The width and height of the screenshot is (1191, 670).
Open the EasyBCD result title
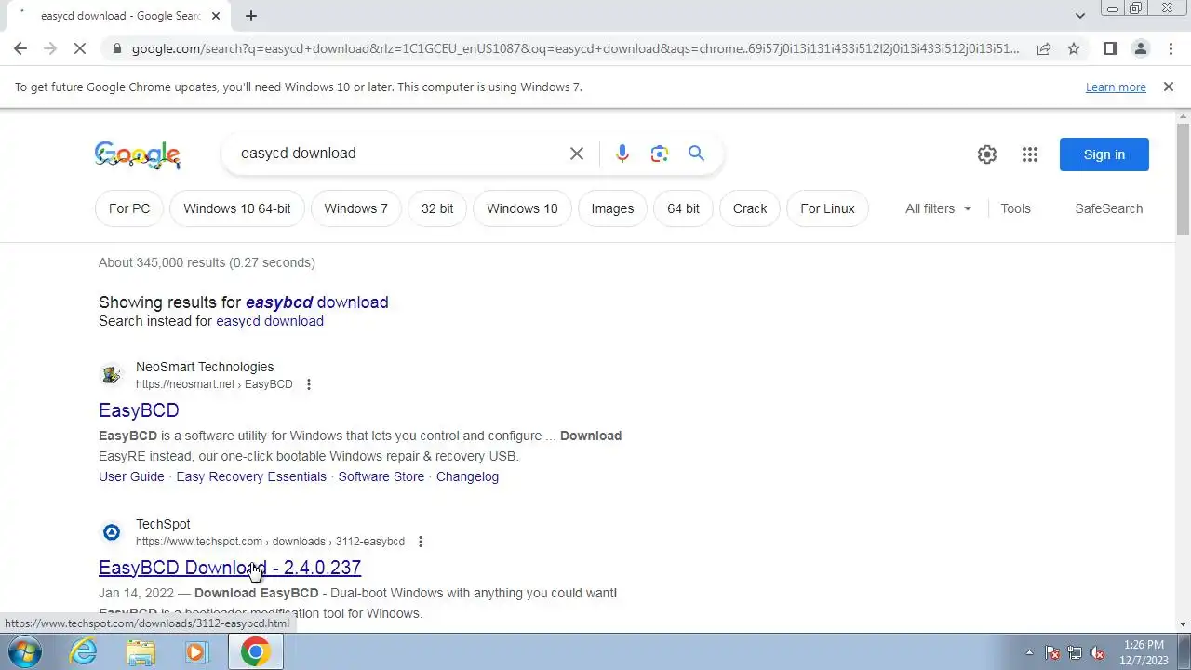point(139,410)
